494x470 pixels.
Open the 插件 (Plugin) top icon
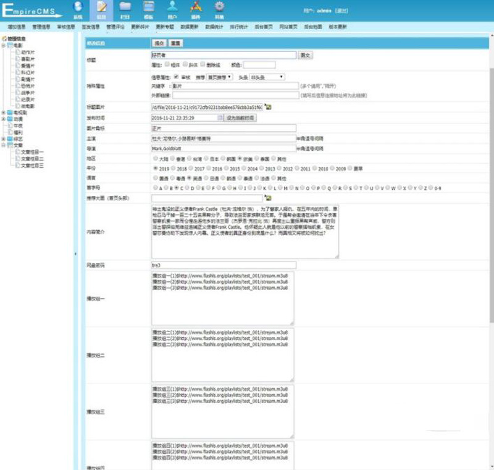195,9
